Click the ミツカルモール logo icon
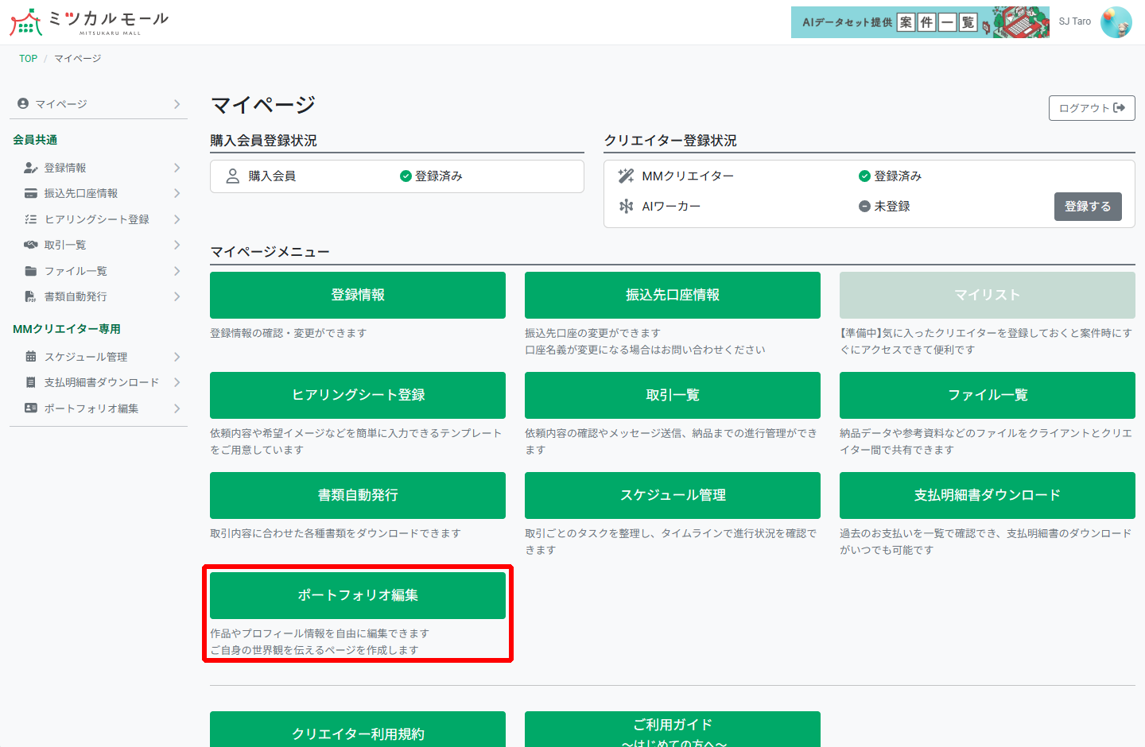 25,21
